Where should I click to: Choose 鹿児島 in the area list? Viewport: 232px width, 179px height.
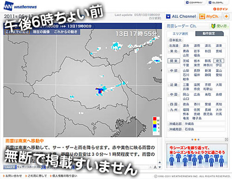[x=208, y=114]
